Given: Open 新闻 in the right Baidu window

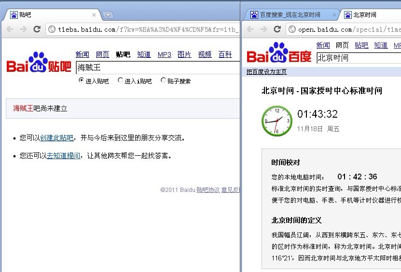Looking at the screenshot, I should [323, 45].
